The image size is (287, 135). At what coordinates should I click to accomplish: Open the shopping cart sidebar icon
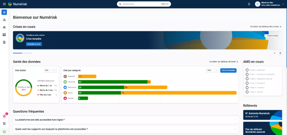pyautogui.click(x=4, y=124)
